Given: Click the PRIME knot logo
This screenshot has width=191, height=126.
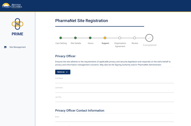Looking at the screenshot, I should pos(17,24).
